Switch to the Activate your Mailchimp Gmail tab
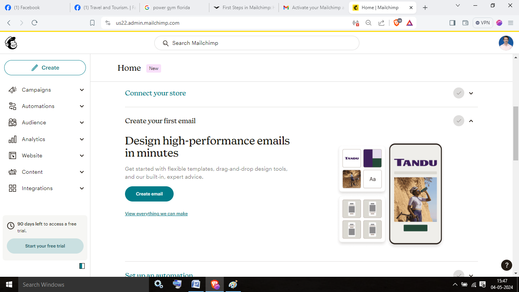The image size is (519, 292). (x=313, y=8)
